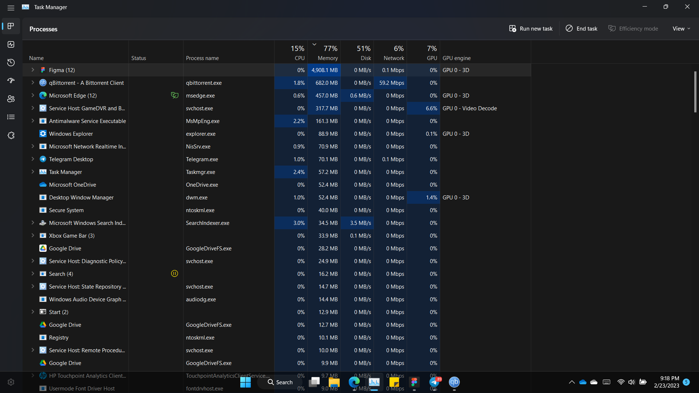Click the End task button

point(581,28)
